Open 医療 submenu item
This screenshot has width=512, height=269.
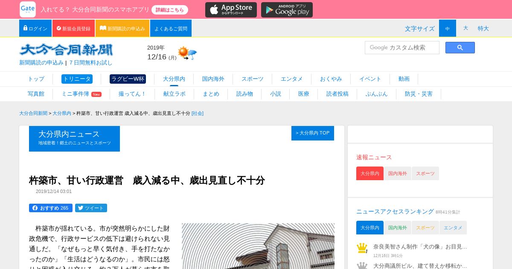pyautogui.click(x=304, y=94)
